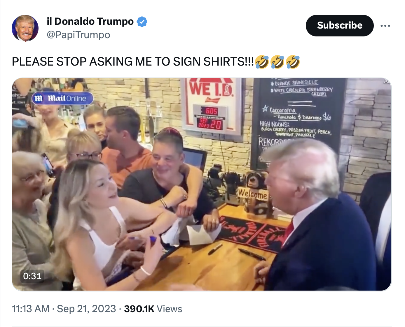Open the 11:13 AM timestamp link
Screen dimensions: 405x327
[x=31, y=309]
